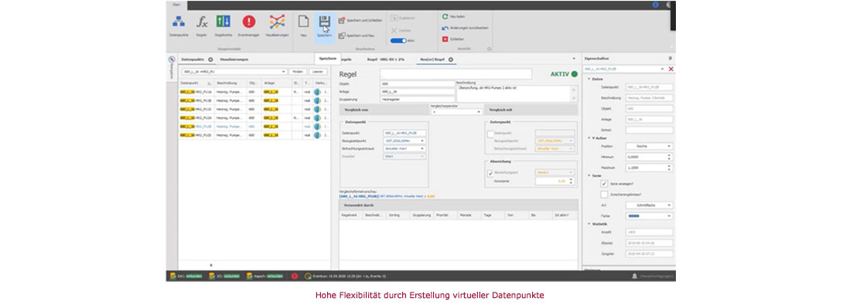
Task: Open the Regelwerke module icon
Action: tap(223, 22)
